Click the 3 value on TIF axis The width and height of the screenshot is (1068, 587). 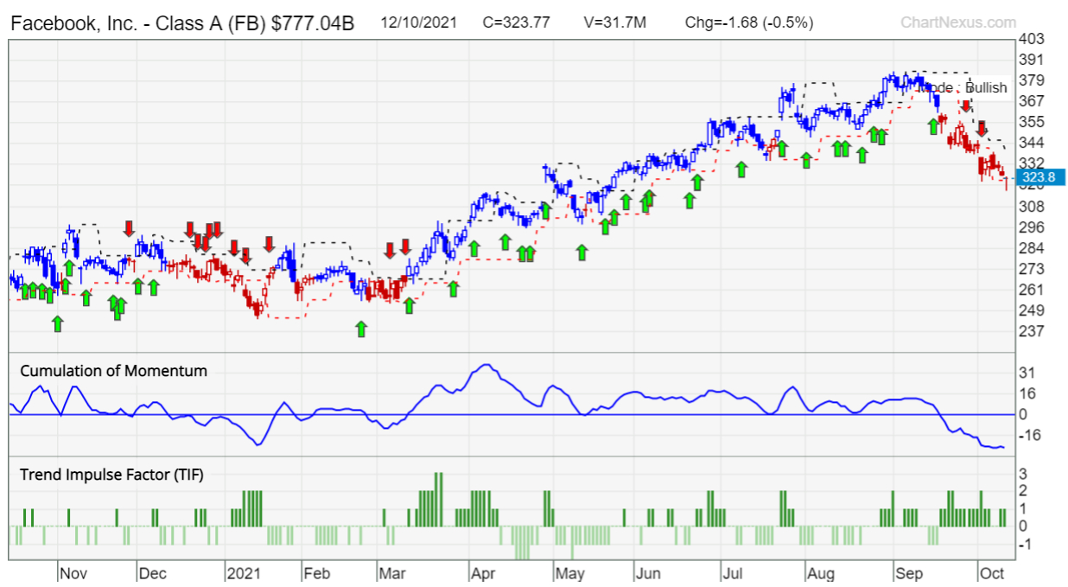click(1025, 474)
